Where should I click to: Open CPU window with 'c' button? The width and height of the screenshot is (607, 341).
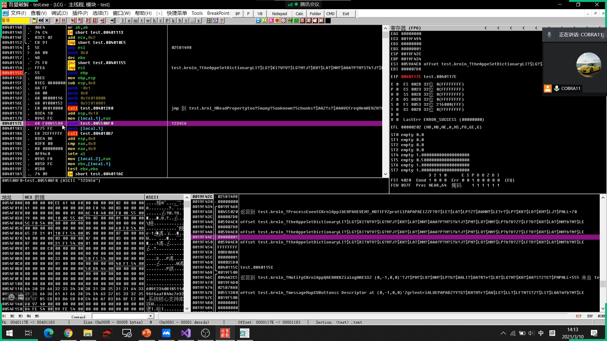161,21
